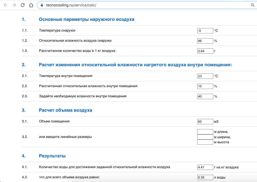Edit the indoor temperature field
This screenshot has height=182, width=257.
coord(205,76)
